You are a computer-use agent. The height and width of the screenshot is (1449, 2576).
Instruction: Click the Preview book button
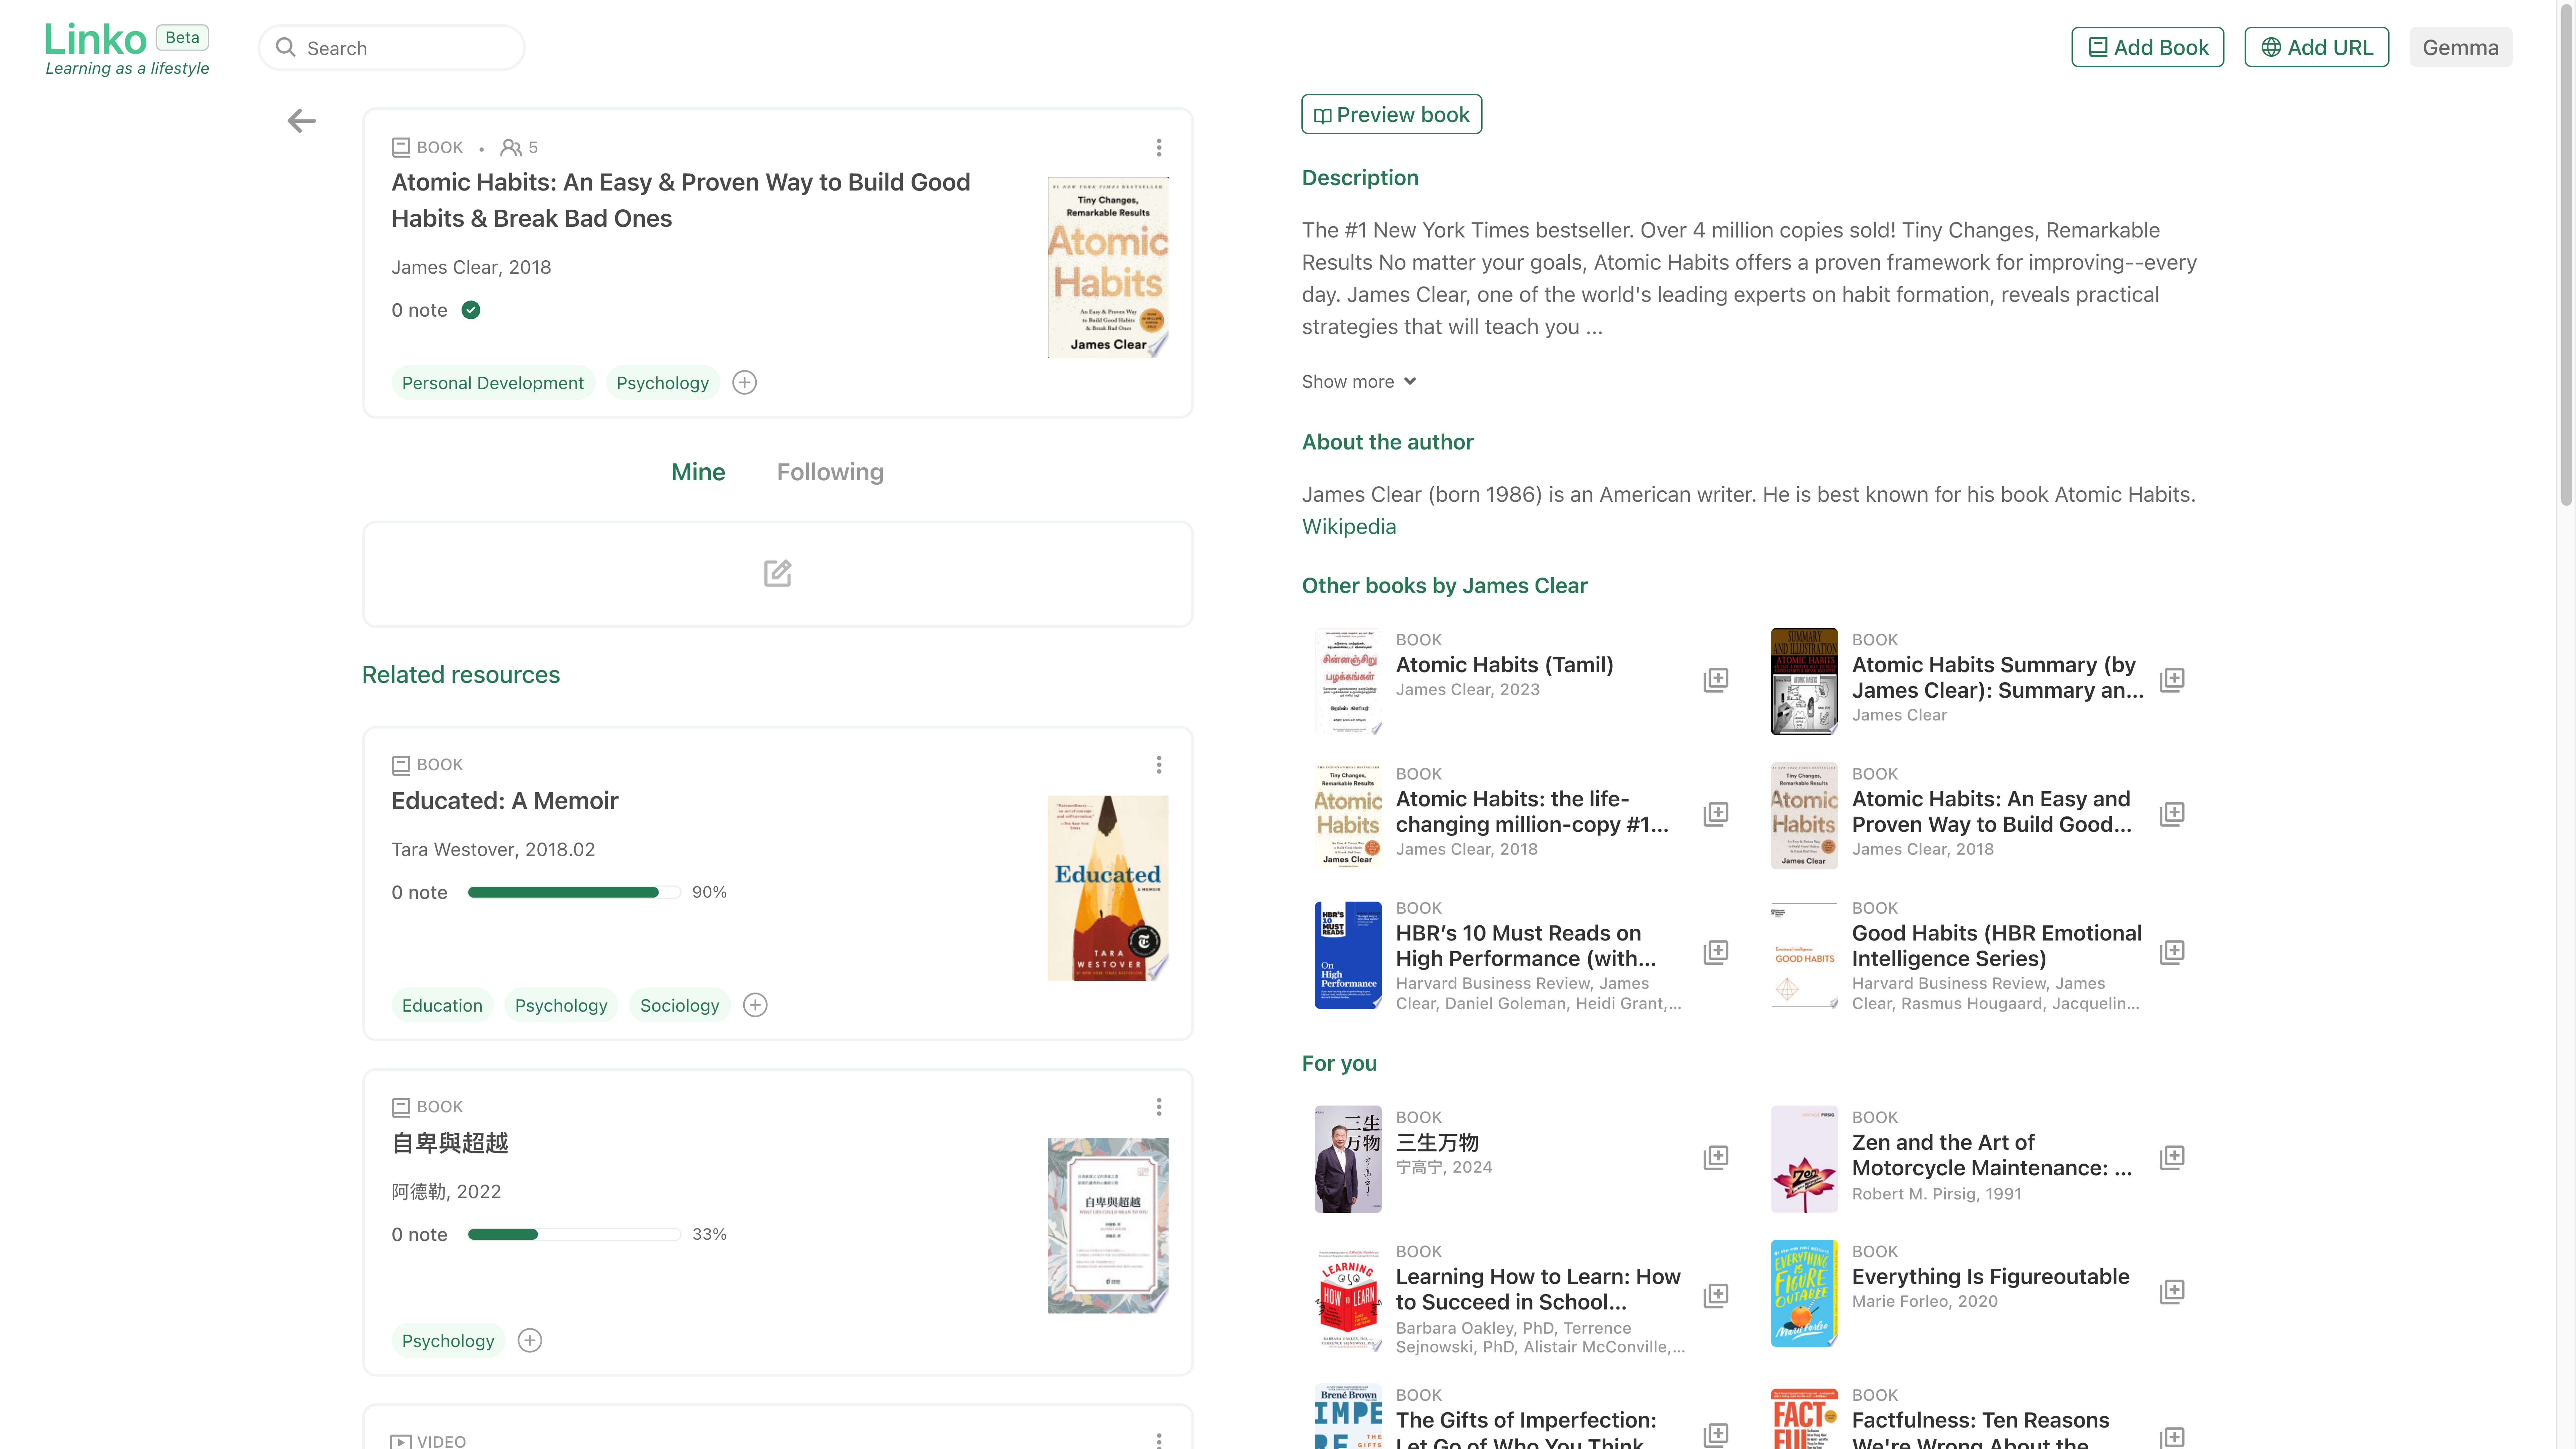[1391, 115]
